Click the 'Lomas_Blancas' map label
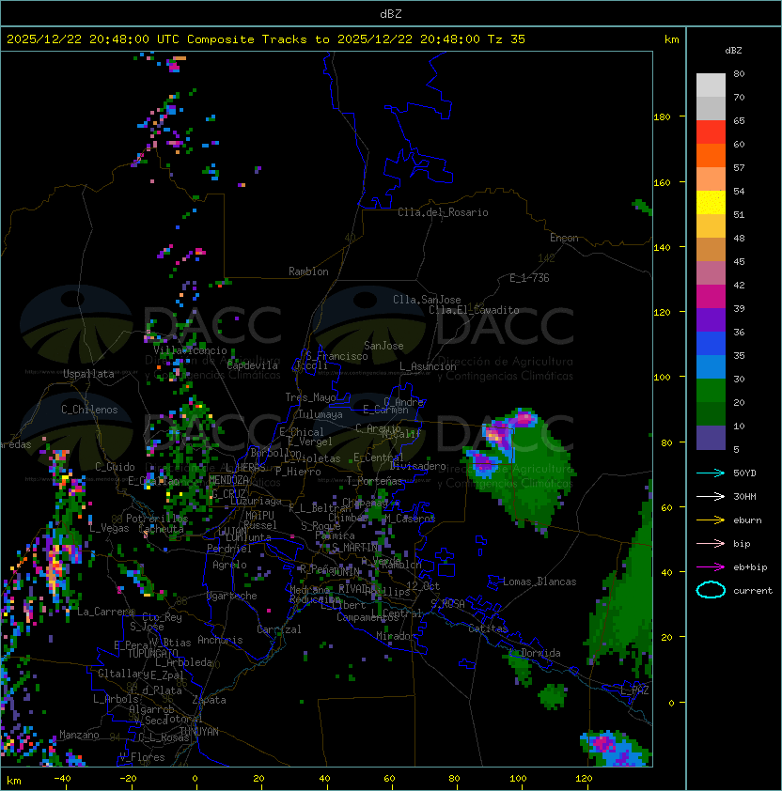782x791 pixels. (x=540, y=582)
